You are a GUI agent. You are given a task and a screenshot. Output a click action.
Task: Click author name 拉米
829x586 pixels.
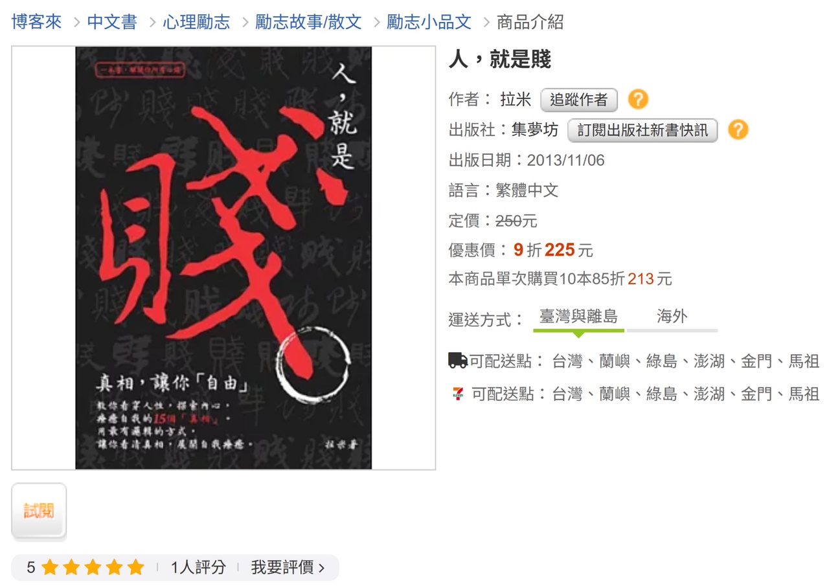tap(516, 100)
